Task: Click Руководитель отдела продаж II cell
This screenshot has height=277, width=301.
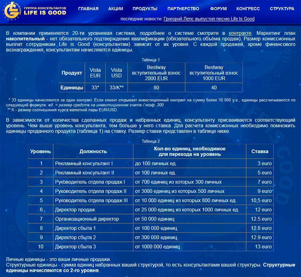Action: pos(93,191)
